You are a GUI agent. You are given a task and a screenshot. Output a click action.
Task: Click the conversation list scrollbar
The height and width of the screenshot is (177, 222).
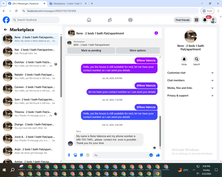(x=61, y=66)
